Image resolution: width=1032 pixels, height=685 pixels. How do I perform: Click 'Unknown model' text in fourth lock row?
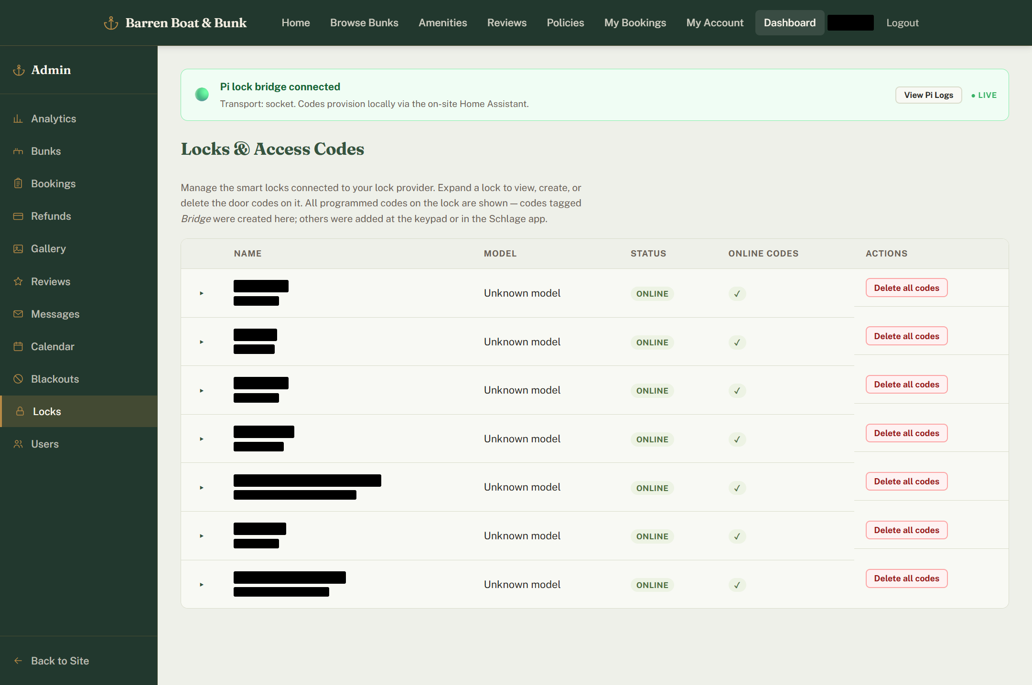(522, 439)
